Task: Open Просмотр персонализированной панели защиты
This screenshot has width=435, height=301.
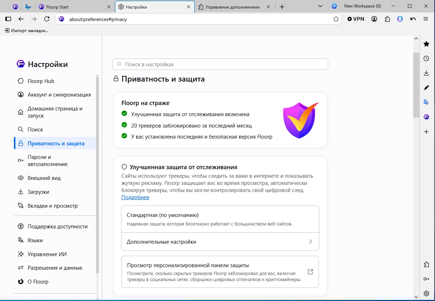Action: pos(220,272)
